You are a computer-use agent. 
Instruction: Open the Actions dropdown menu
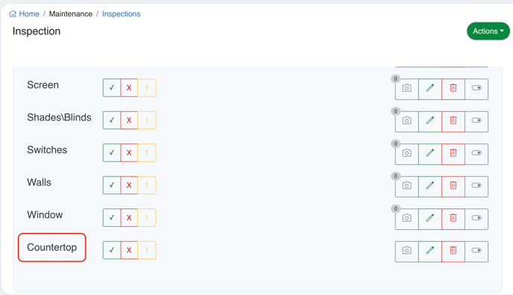pyautogui.click(x=488, y=31)
